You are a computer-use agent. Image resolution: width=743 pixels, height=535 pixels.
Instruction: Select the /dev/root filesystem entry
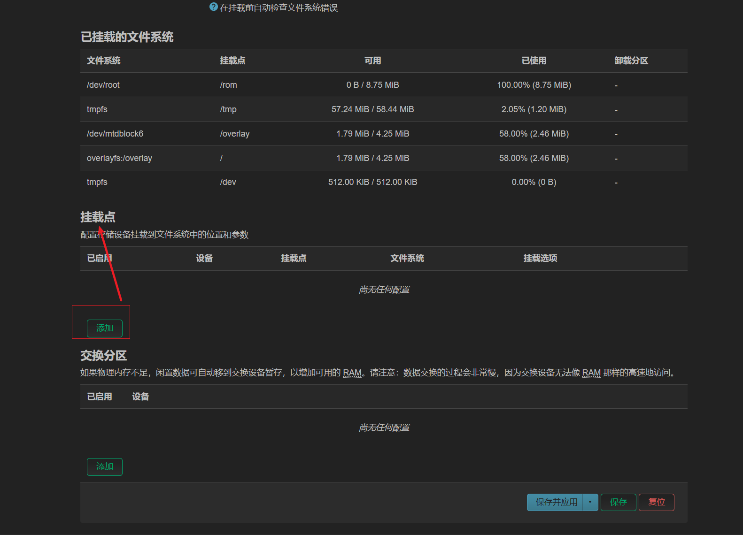[x=103, y=85]
